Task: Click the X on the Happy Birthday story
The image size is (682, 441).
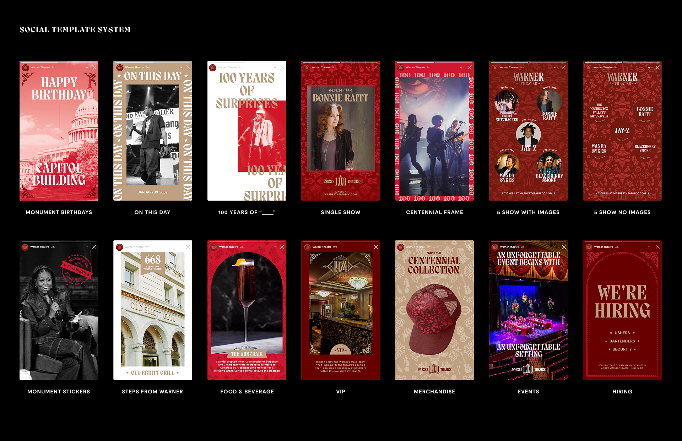Action: pyautogui.click(x=94, y=67)
